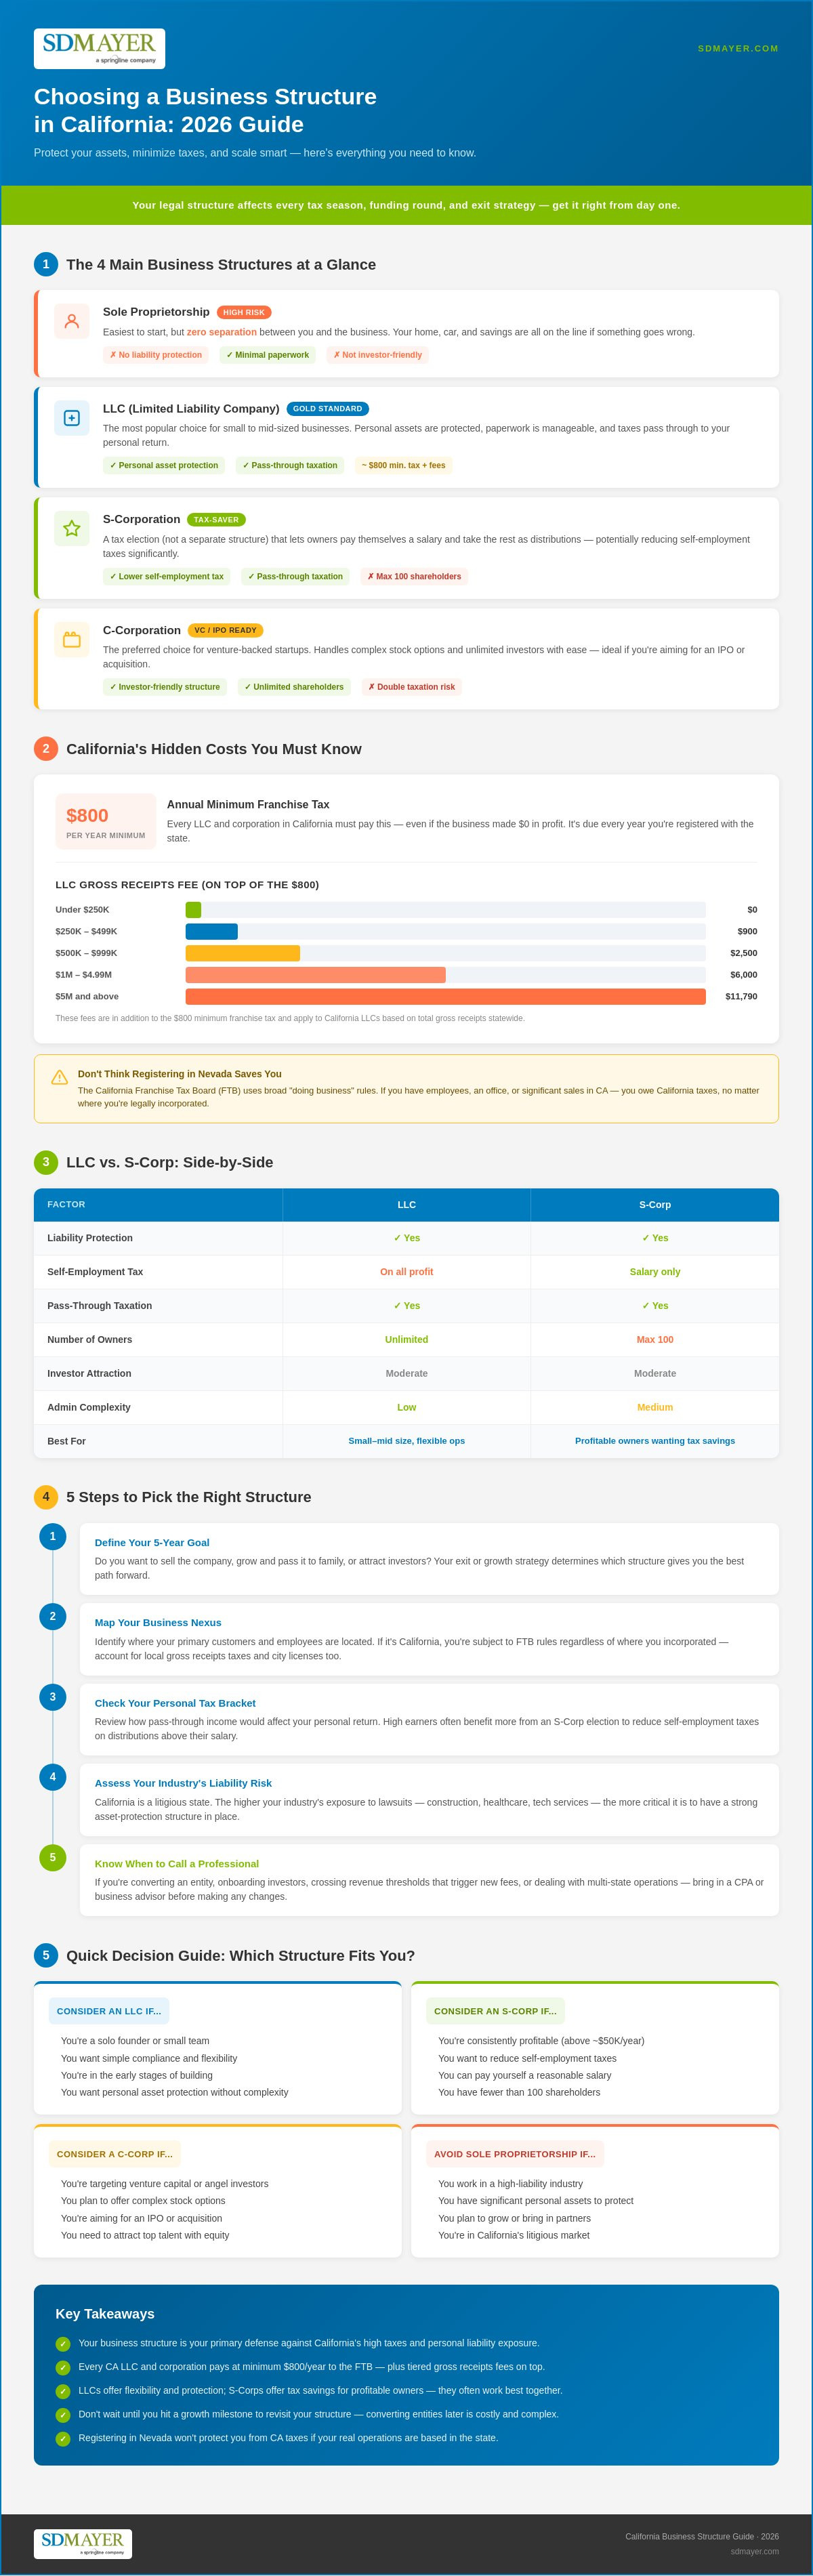The image size is (813, 2576).
Task: Open the SDMAYER.COM link at top right
Action: tap(737, 48)
